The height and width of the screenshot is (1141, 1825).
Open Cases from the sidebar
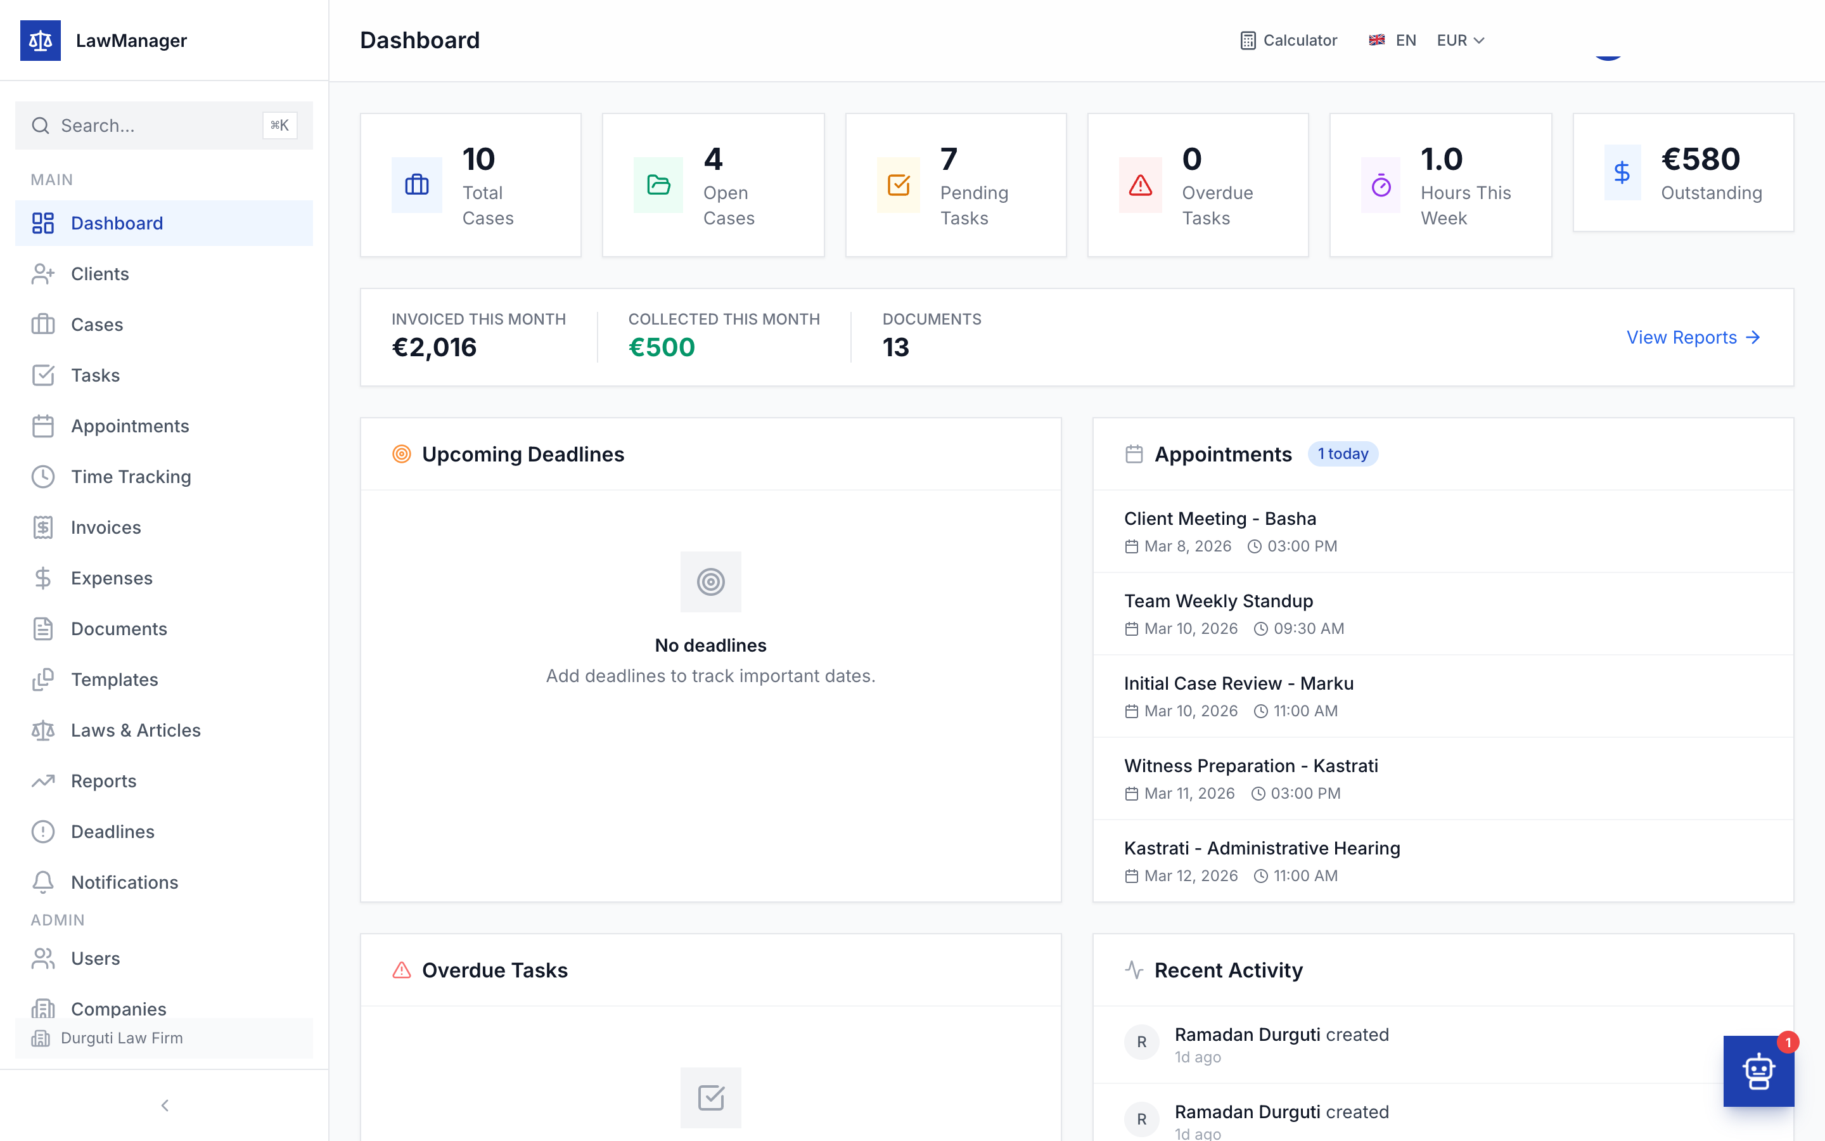click(x=164, y=325)
